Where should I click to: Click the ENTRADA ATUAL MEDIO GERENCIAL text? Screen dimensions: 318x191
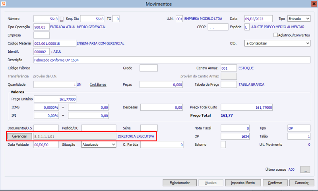[78, 27]
